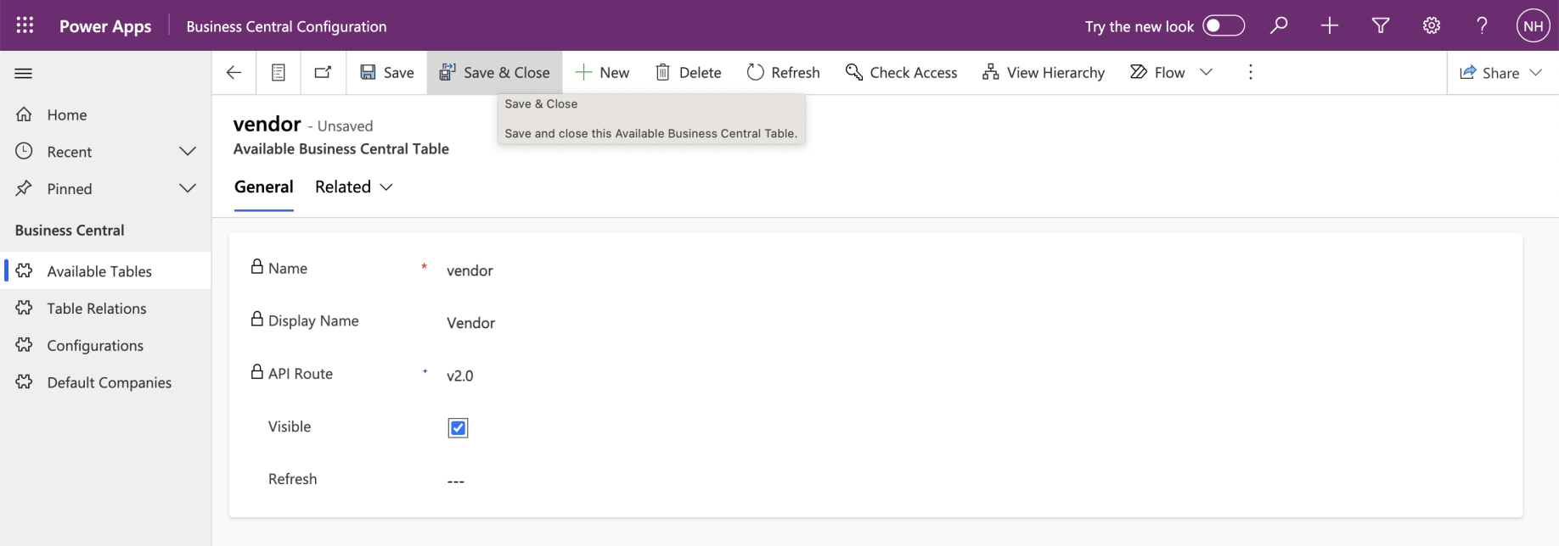The width and height of the screenshot is (1559, 546).
Task: Open the advanced find filter icon
Action: pos(1381,25)
